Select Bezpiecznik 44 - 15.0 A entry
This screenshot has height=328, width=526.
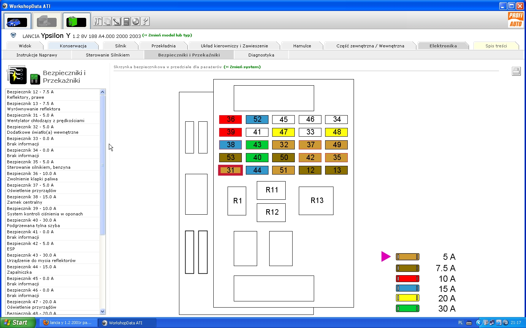tap(53, 270)
